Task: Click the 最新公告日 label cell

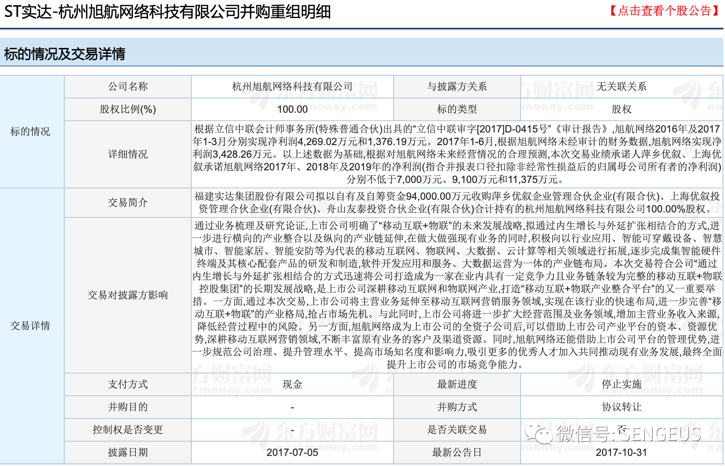Action: click(x=457, y=453)
